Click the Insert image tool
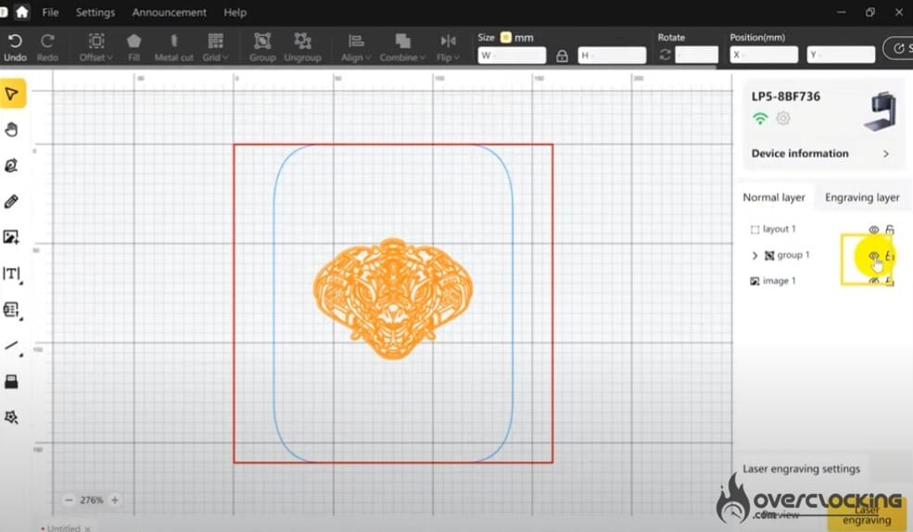 (x=12, y=237)
